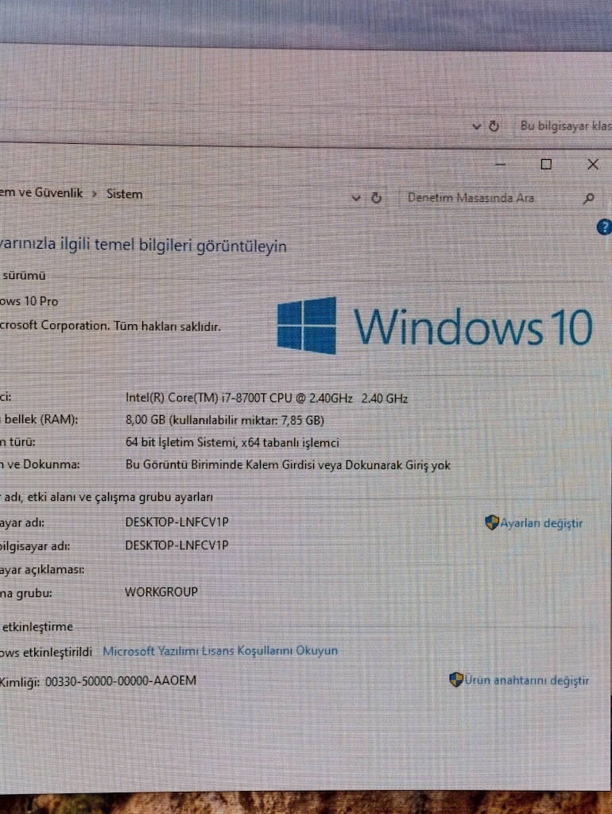Click the 'Tüm hakları saklıdır' copyright text
The width and height of the screenshot is (612, 814).
pos(167,327)
